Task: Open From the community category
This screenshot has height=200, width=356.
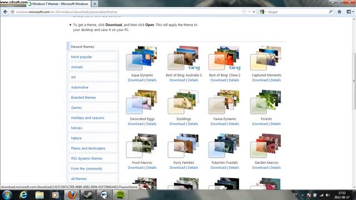Action: point(93,168)
